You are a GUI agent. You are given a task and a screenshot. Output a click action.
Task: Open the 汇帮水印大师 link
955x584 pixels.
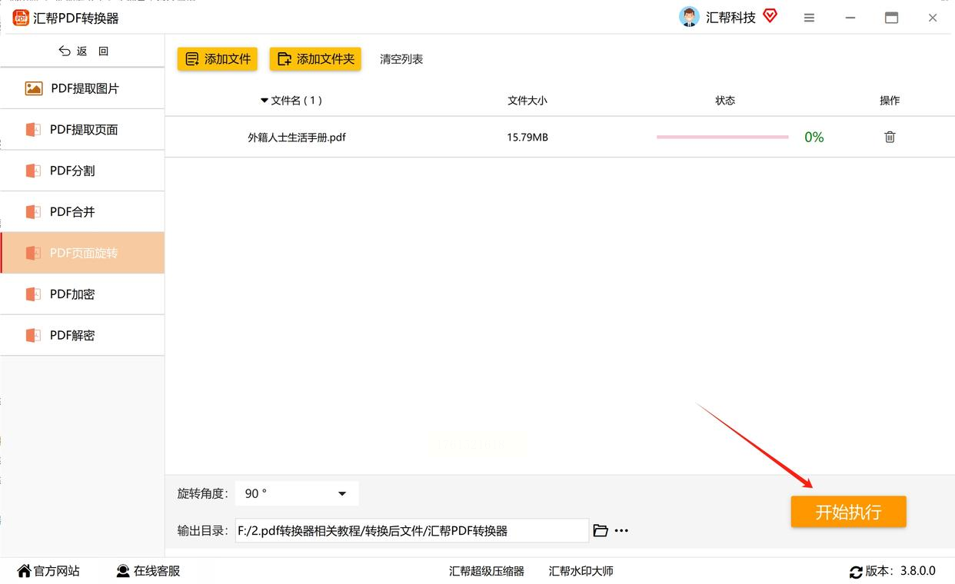[581, 571]
